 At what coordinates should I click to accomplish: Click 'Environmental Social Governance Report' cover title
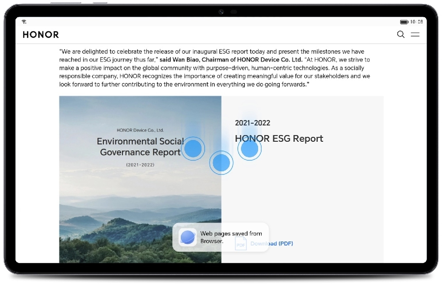point(141,147)
